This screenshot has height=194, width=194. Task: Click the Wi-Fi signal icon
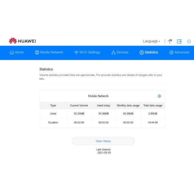(x=76, y=52)
